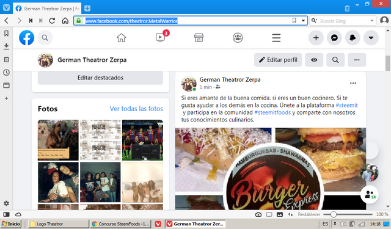
Task: Open Ver todas las fotos link
Action: (x=136, y=109)
